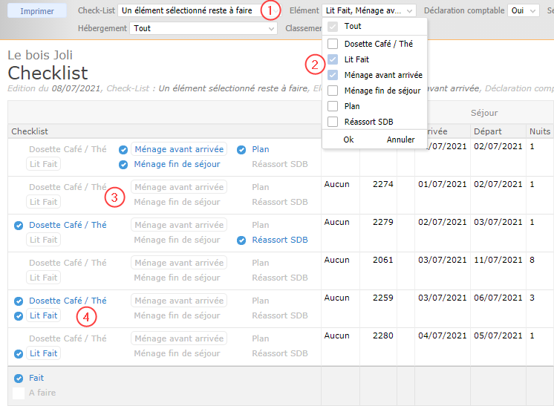Screen dimensions: 554x406
Task: Expand the Hébergement dropdown showing Tout
Action: [x=203, y=28]
